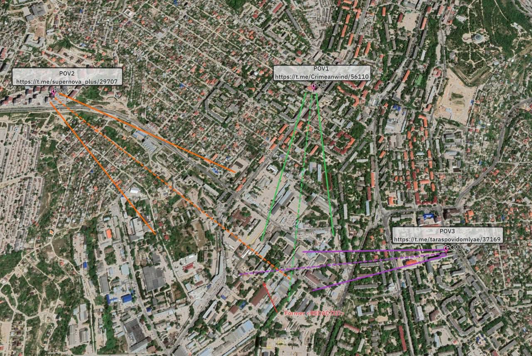The image size is (532, 356).
Task: Select the POV2 title in its label box
Action: click(67, 73)
